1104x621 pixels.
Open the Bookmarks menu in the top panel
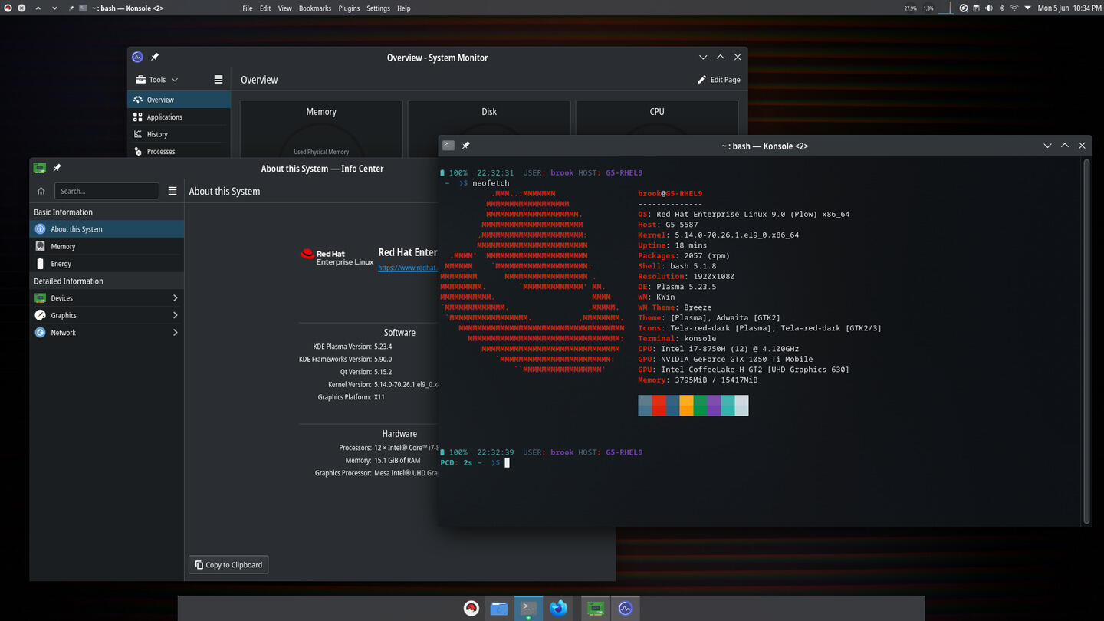click(315, 8)
